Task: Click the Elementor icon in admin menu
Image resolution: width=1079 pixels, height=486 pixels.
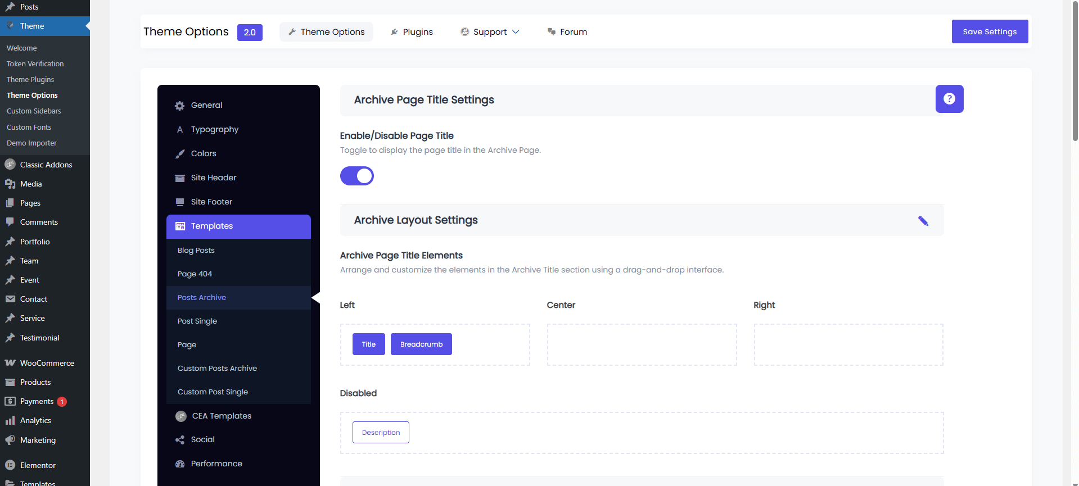Action: 10,465
